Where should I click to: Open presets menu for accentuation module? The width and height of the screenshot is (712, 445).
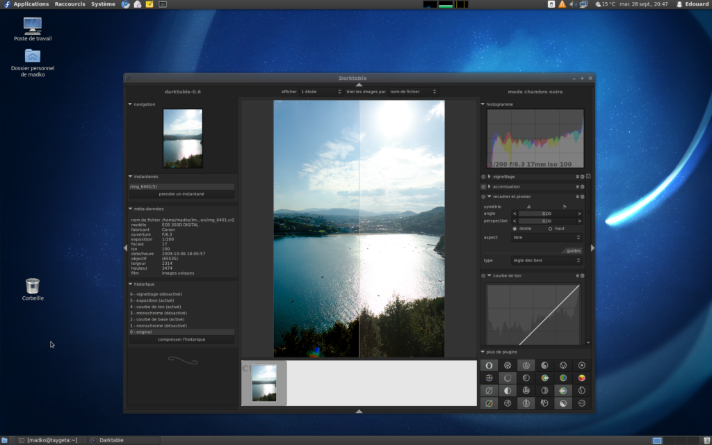tap(578, 186)
